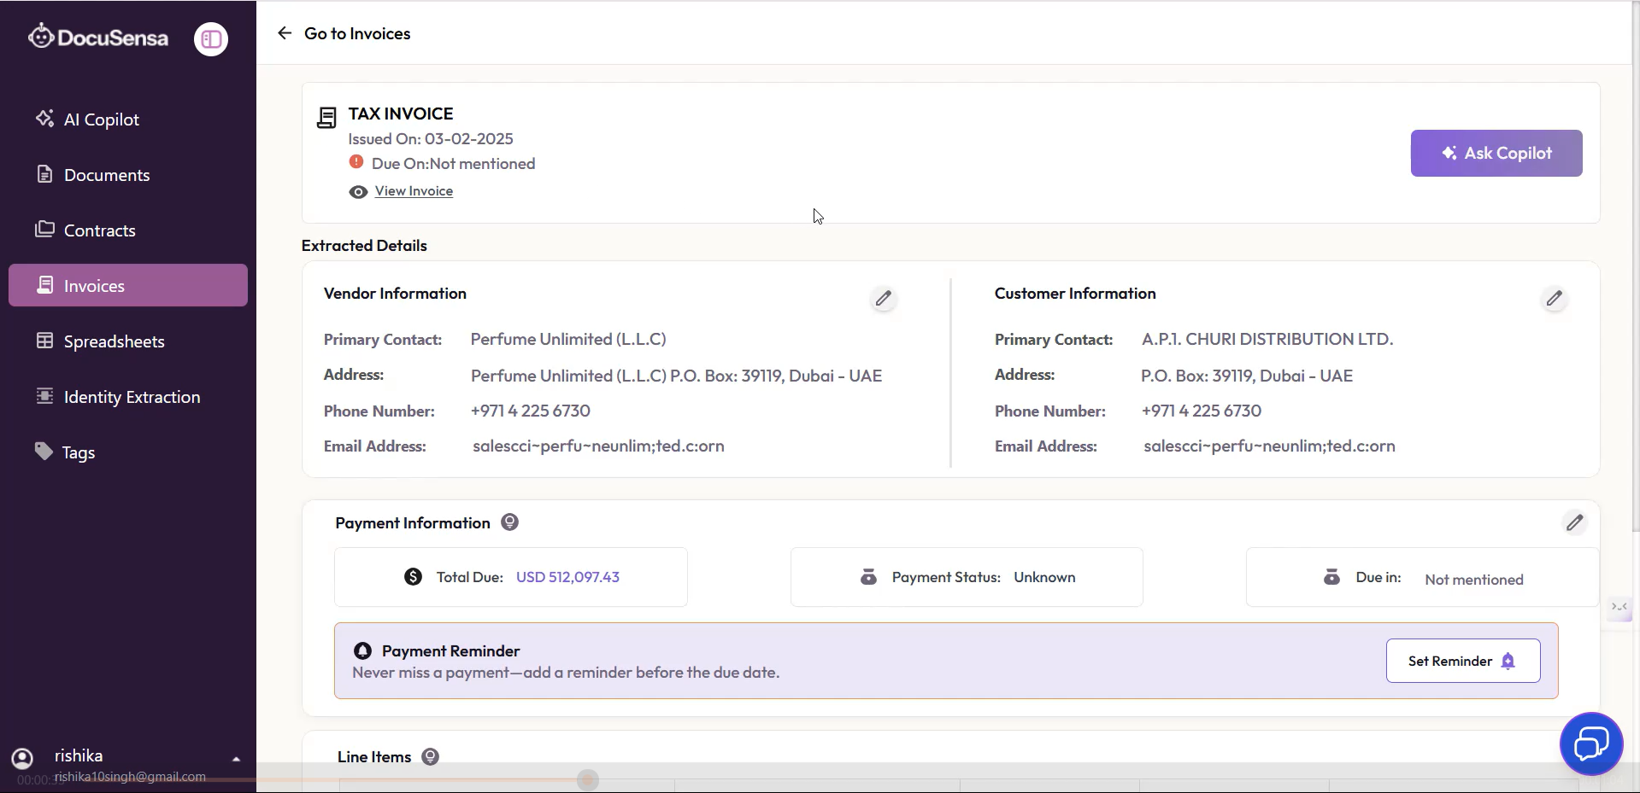
Task: Select the TAX INVOICE heading
Action: click(401, 114)
